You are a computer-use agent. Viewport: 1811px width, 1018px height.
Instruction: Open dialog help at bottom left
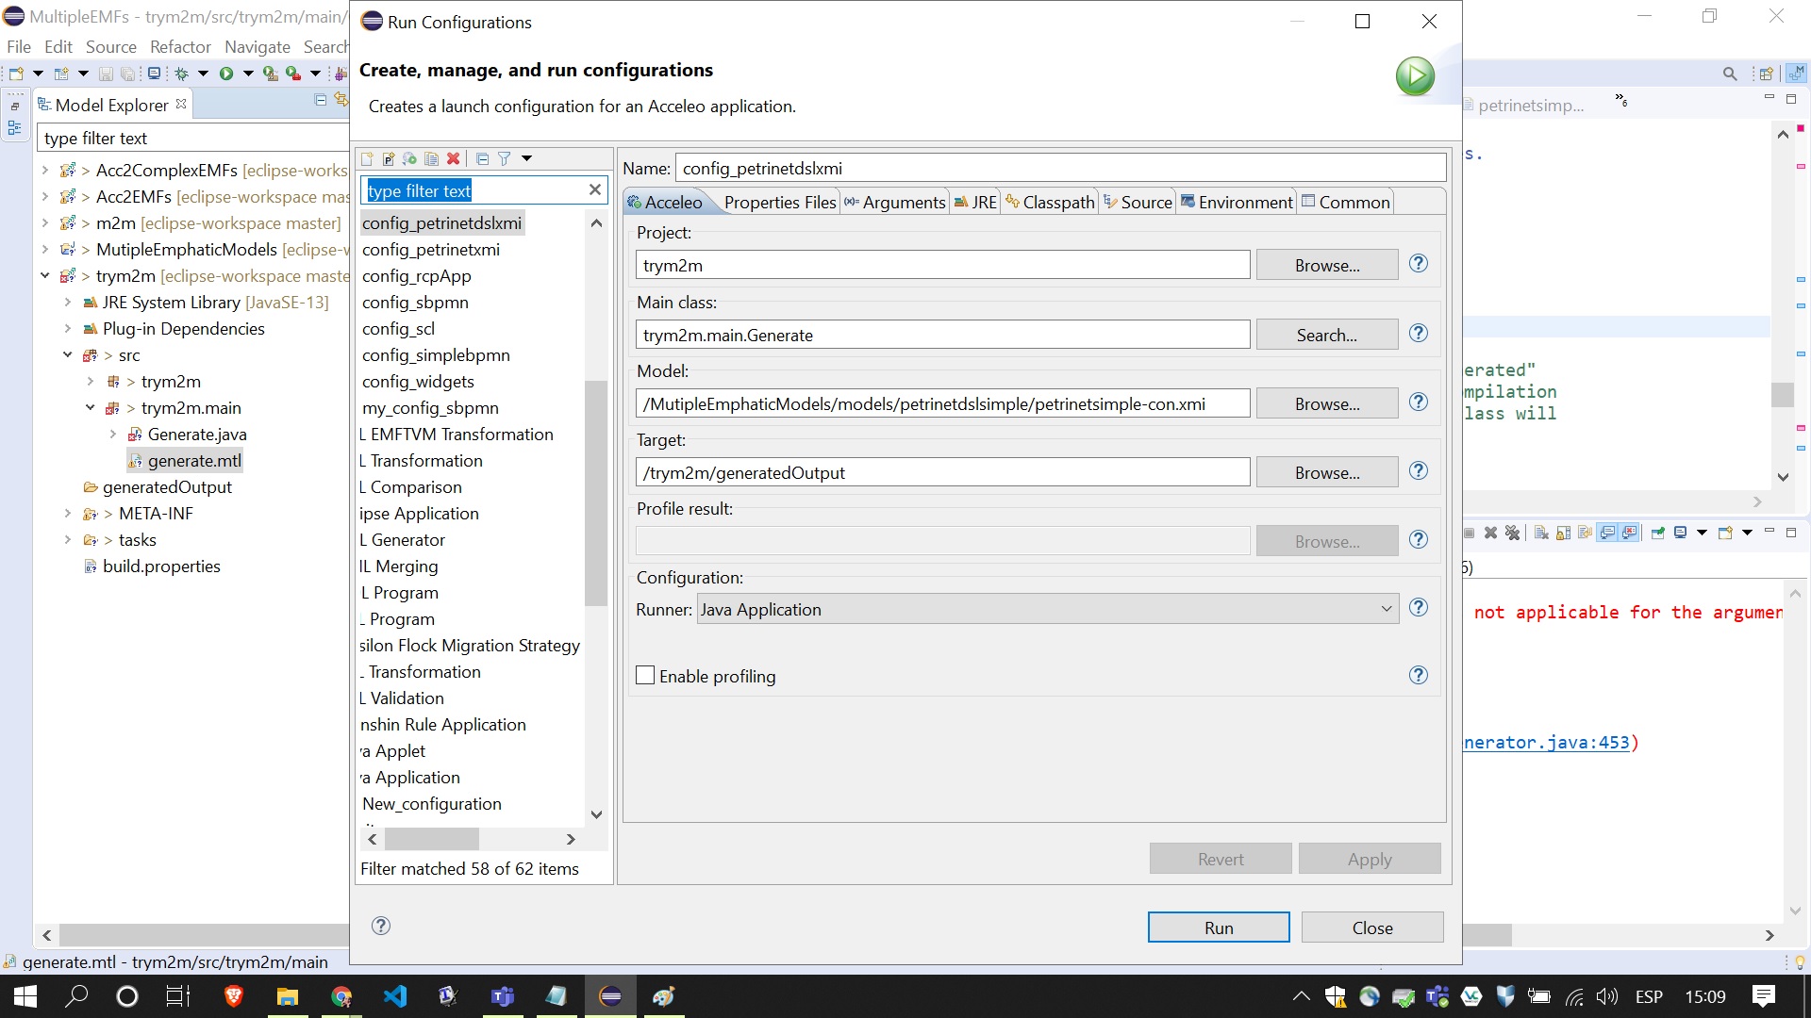point(381,926)
